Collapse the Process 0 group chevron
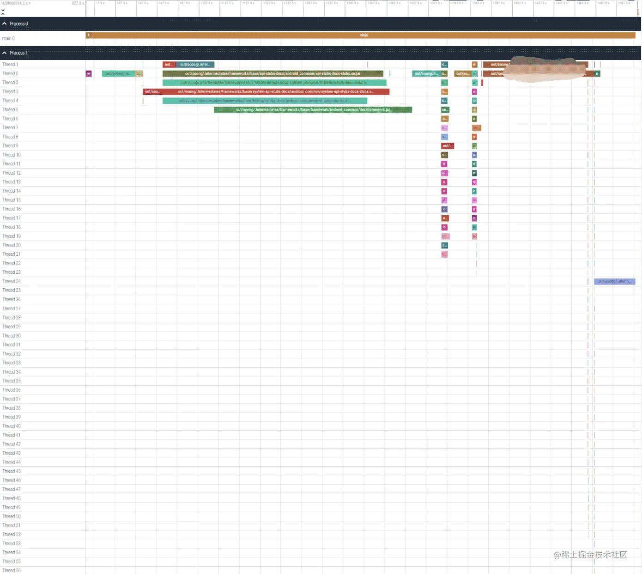This screenshot has height=574, width=642. (x=5, y=24)
